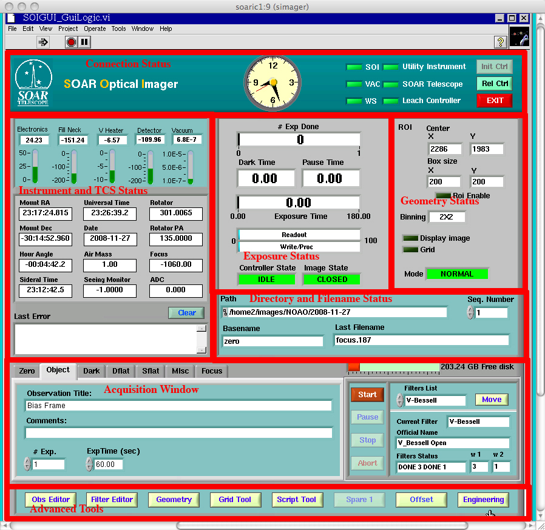The width and height of the screenshot is (545, 530).
Task: Open the Edit menu
Action: pyautogui.click(x=28, y=29)
